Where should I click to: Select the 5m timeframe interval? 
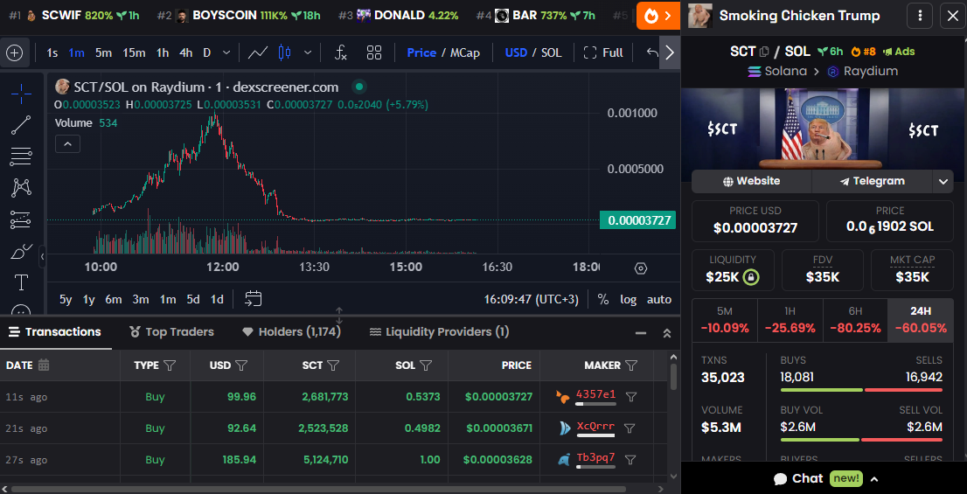click(103, 52)
